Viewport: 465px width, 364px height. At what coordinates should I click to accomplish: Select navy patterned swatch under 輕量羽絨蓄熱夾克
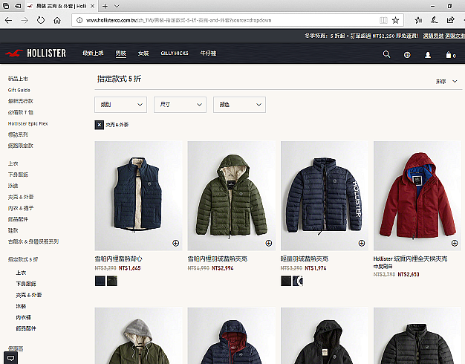[298, 281]
